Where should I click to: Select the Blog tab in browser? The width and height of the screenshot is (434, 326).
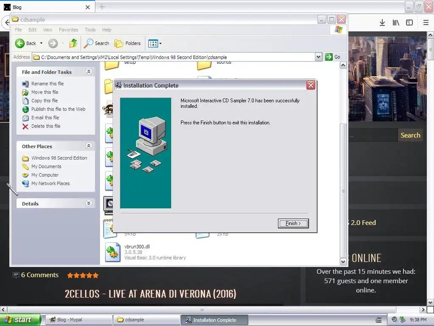point(47,7)
